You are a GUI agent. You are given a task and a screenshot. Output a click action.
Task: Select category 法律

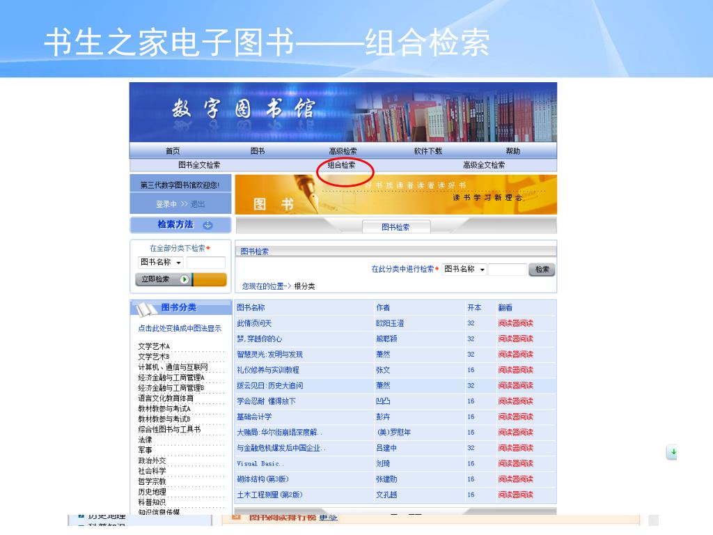(x=145, y=440)
